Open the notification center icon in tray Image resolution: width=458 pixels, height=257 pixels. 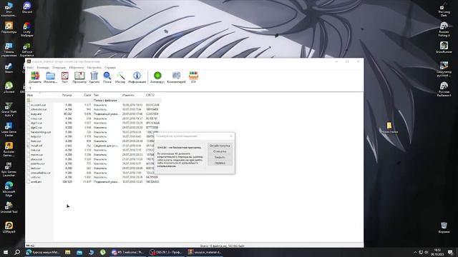click(x=450, y=252)
